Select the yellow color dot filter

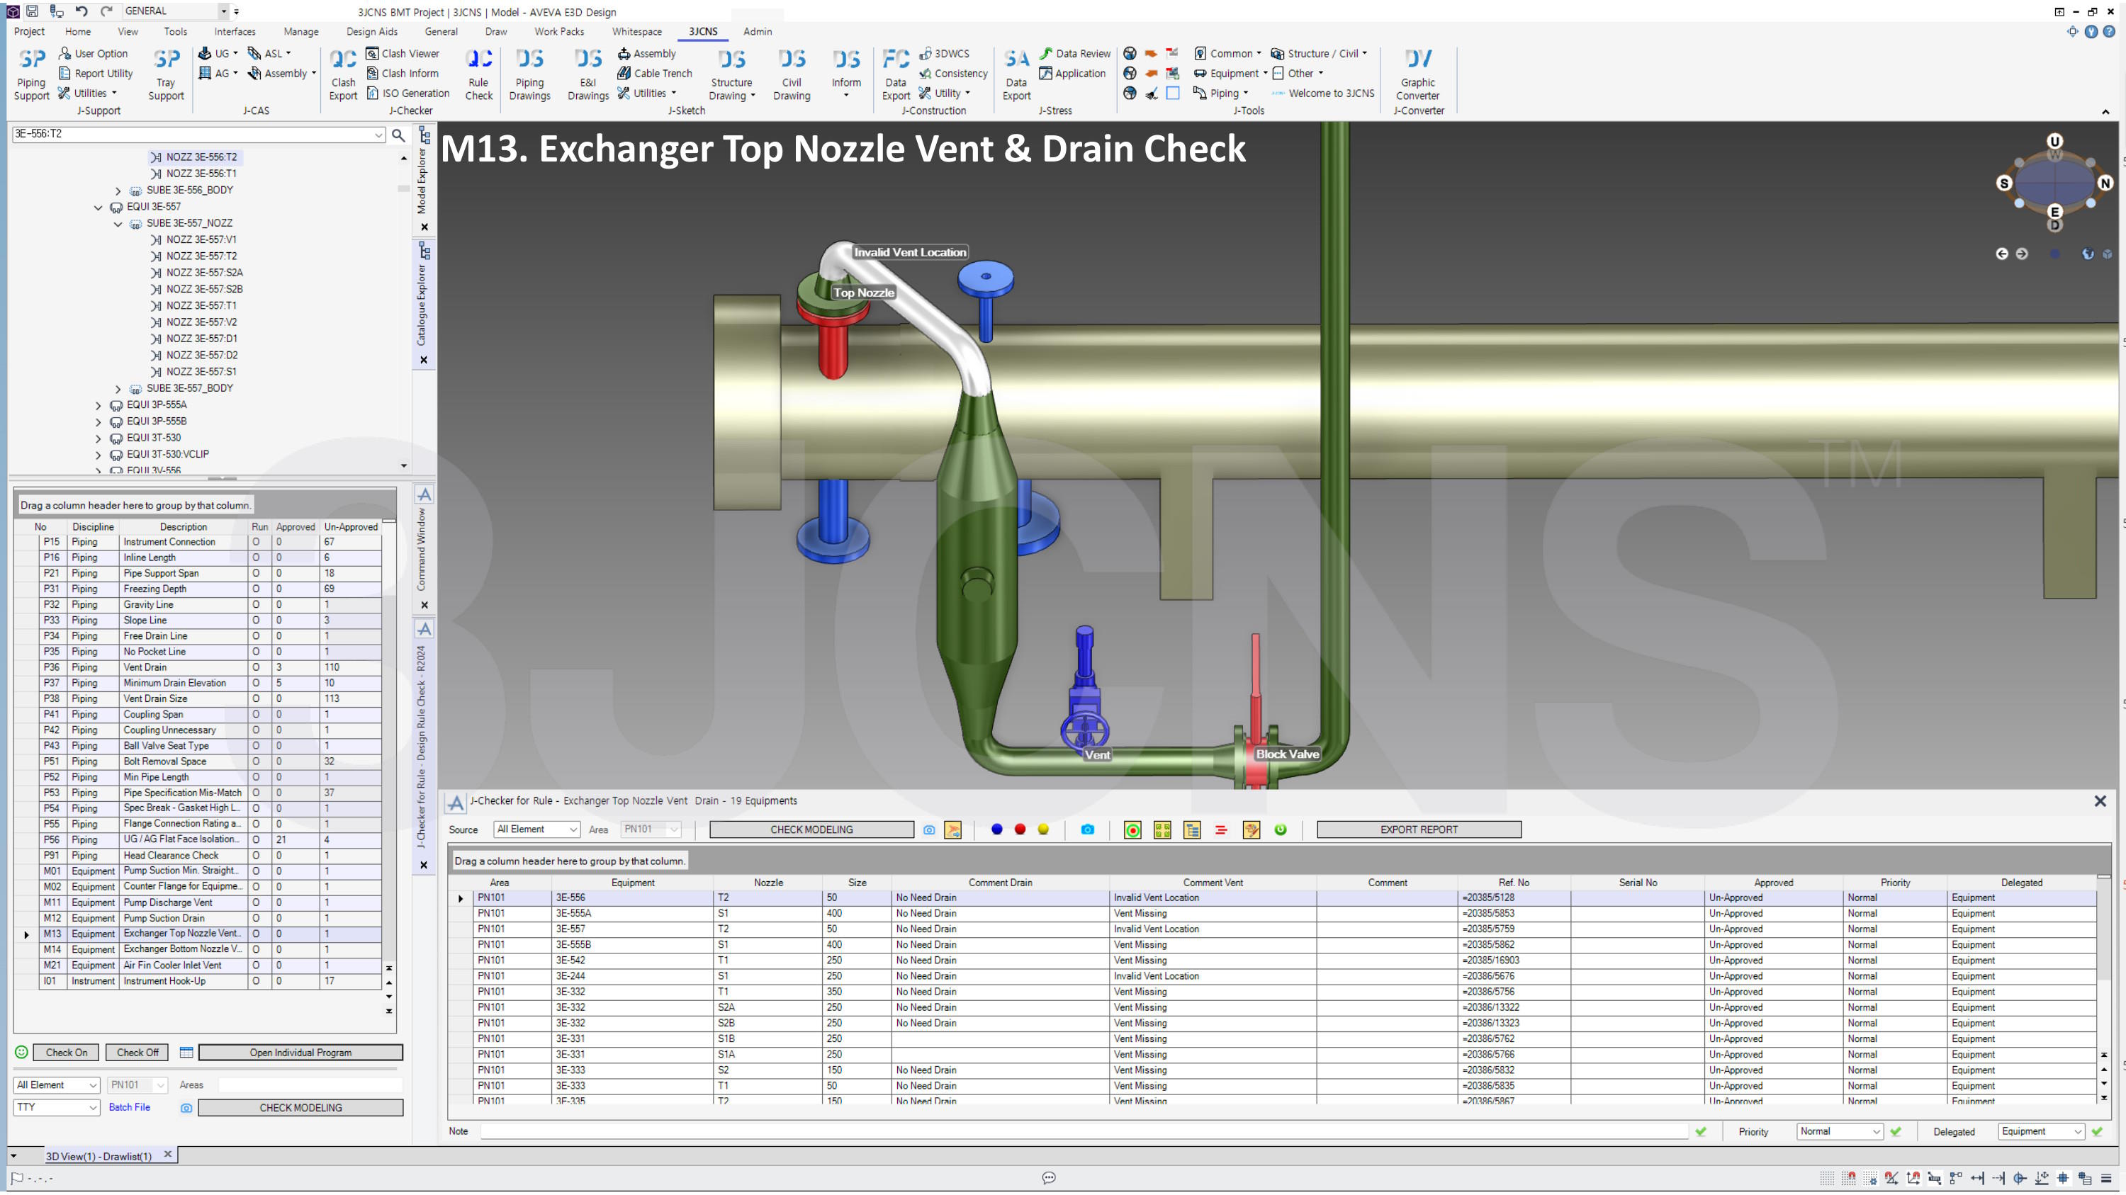[x=1043, y=829]
